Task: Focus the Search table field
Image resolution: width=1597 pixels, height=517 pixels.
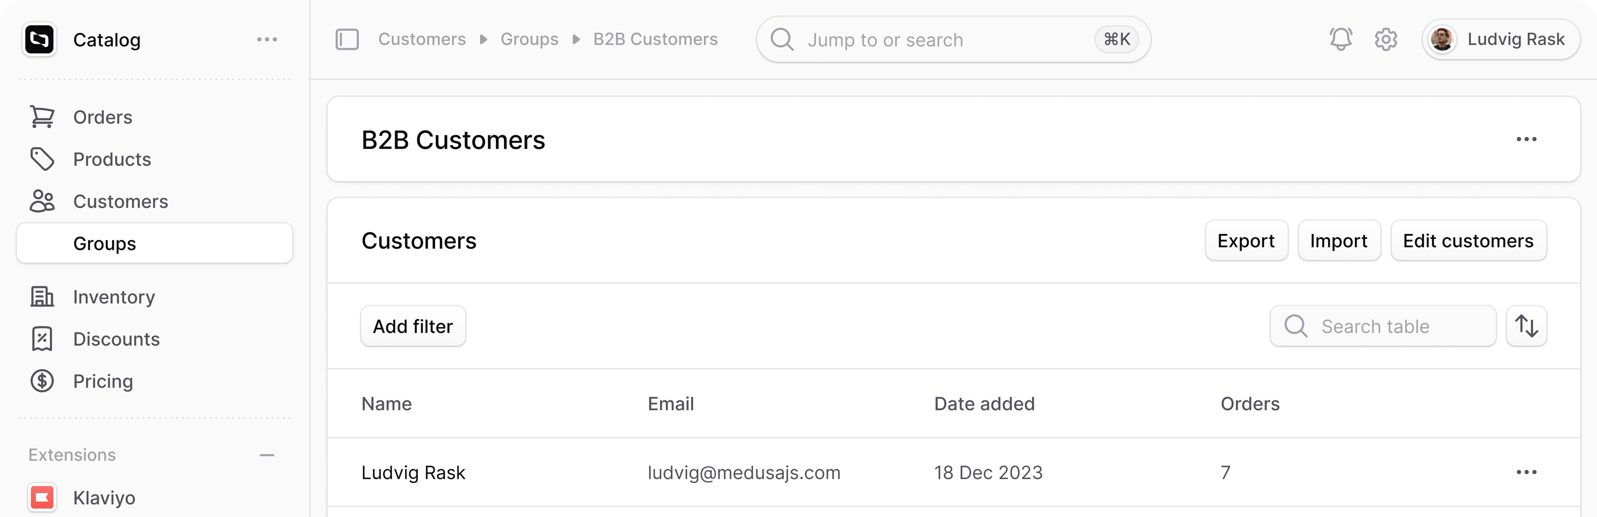Action: coord(1382,326)
